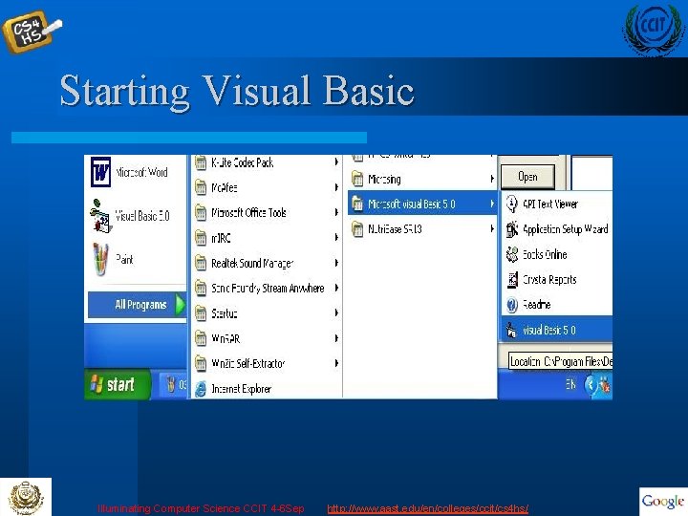Viewport: 688px width, 516px height.
Task: Click the CS4HS chalkboard logo
Action: 31,32
